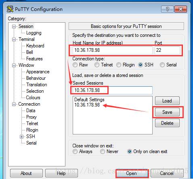Open the Data category
The width and height of the screenshot is (193, 179).
point(31,111)
